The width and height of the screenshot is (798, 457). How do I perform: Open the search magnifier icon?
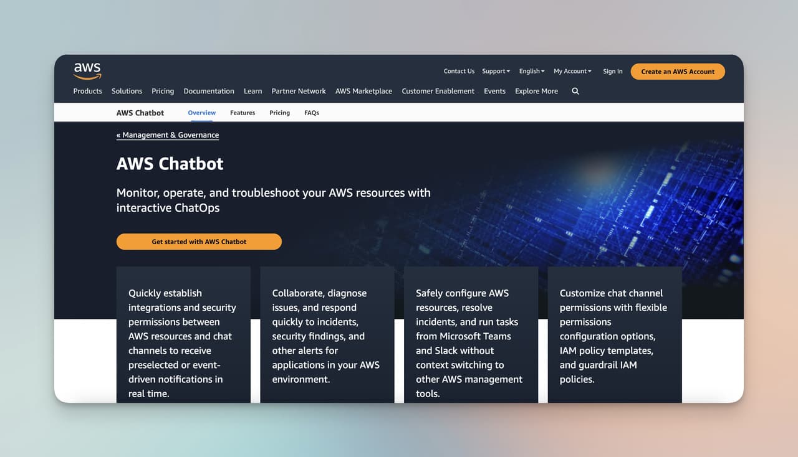pos(575,91)
